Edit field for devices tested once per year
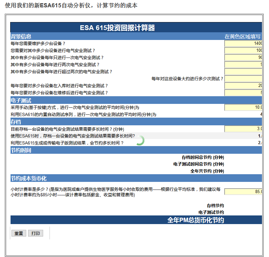 (243, 57)
